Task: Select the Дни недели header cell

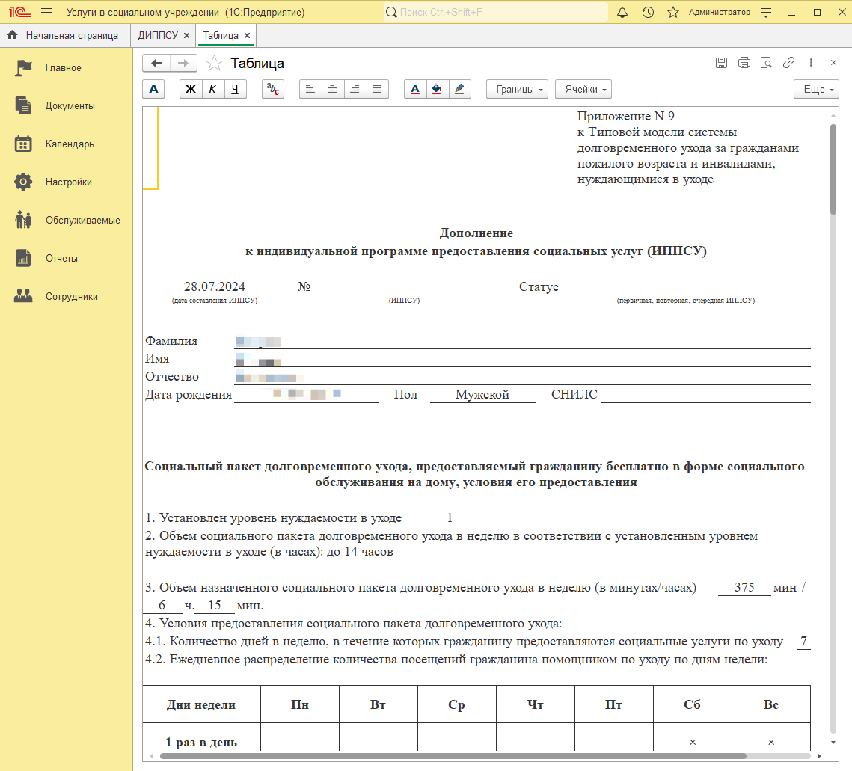Action: click(x=201, y=704)
